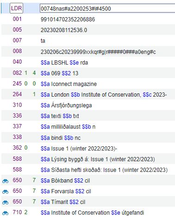Image resolution: width=175 pixels, height=223 pixels.
Task: Click the 008 fixed field data row
Action: tap(88, 52)
